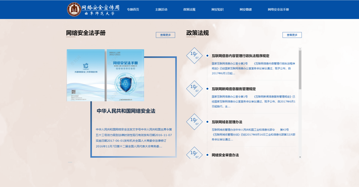Open the 网安知识 navigation tab

(x=217, y=10)
